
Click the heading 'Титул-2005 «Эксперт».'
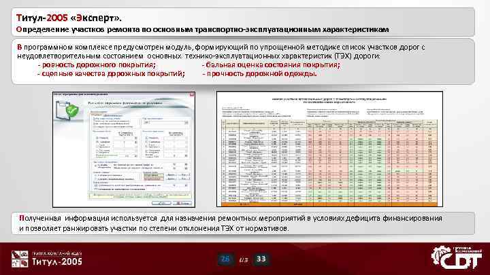click(69, 18)
